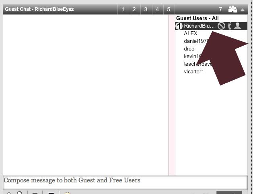Choose droo from the guest users
This screenshot has height=194, width=253.
(x=189, y=49)
